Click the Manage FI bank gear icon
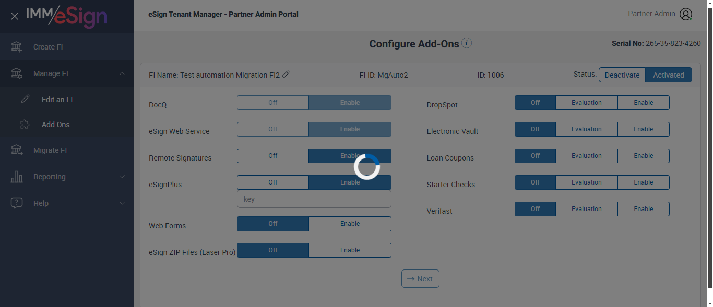 [17, 73]
